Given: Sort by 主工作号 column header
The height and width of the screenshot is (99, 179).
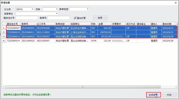Looking at the screenshot, I should click(45, 24).
